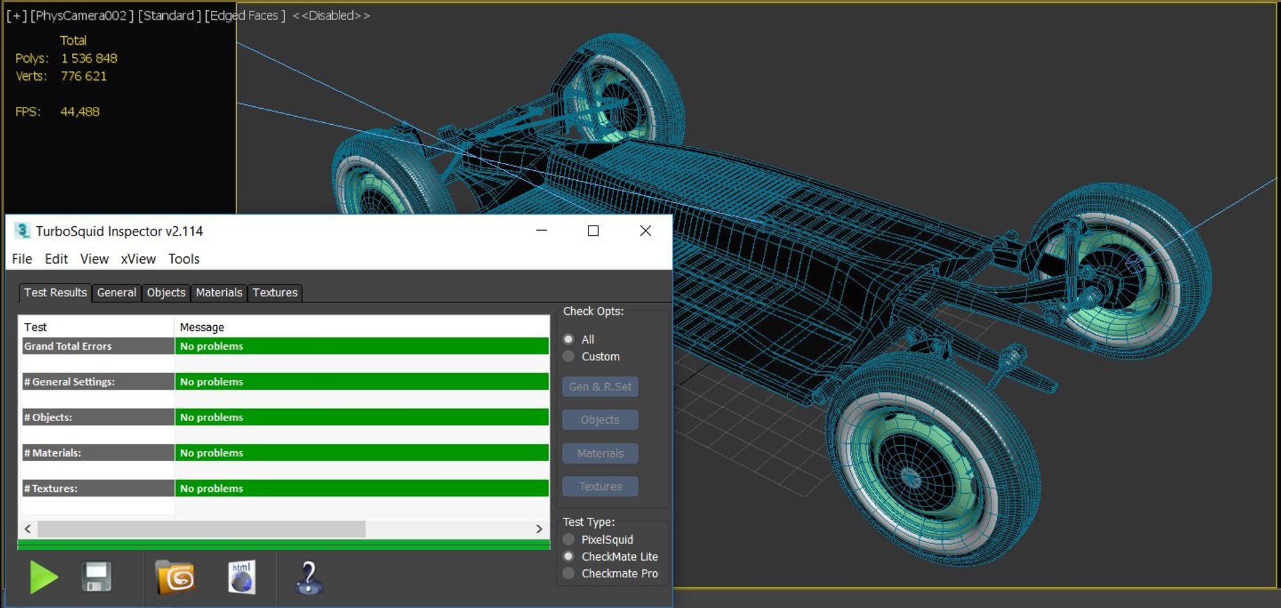Open the Tools menu
The width and height of the screenshot is (1281, 608).
tap(183, 259)
